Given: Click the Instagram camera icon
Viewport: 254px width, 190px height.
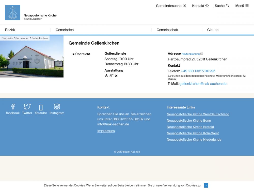Looking at the screenshot, I should pyautogui.click(x=57, y=107).
